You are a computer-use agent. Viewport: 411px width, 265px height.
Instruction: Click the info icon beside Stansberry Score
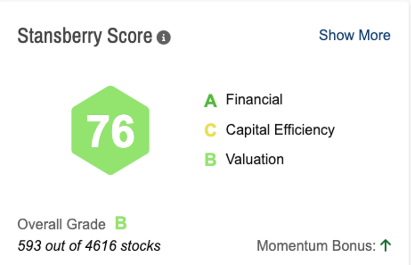pyautogui.click(x=164, y=37)
